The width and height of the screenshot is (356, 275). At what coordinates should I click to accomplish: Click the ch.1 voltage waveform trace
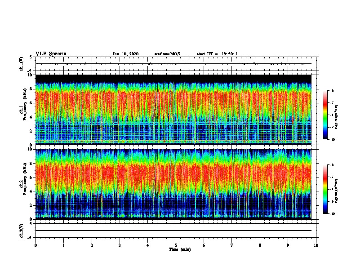pyautogui.click(x=174, y=64)
